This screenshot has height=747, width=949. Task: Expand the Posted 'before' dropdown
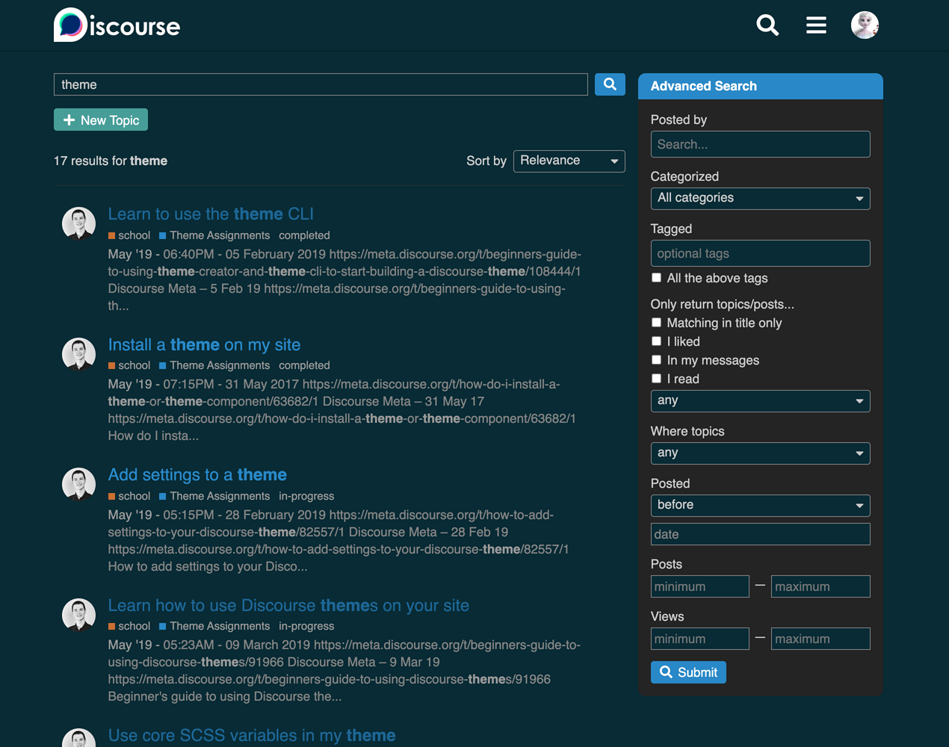pyautogui.click(x=760, y=505)
